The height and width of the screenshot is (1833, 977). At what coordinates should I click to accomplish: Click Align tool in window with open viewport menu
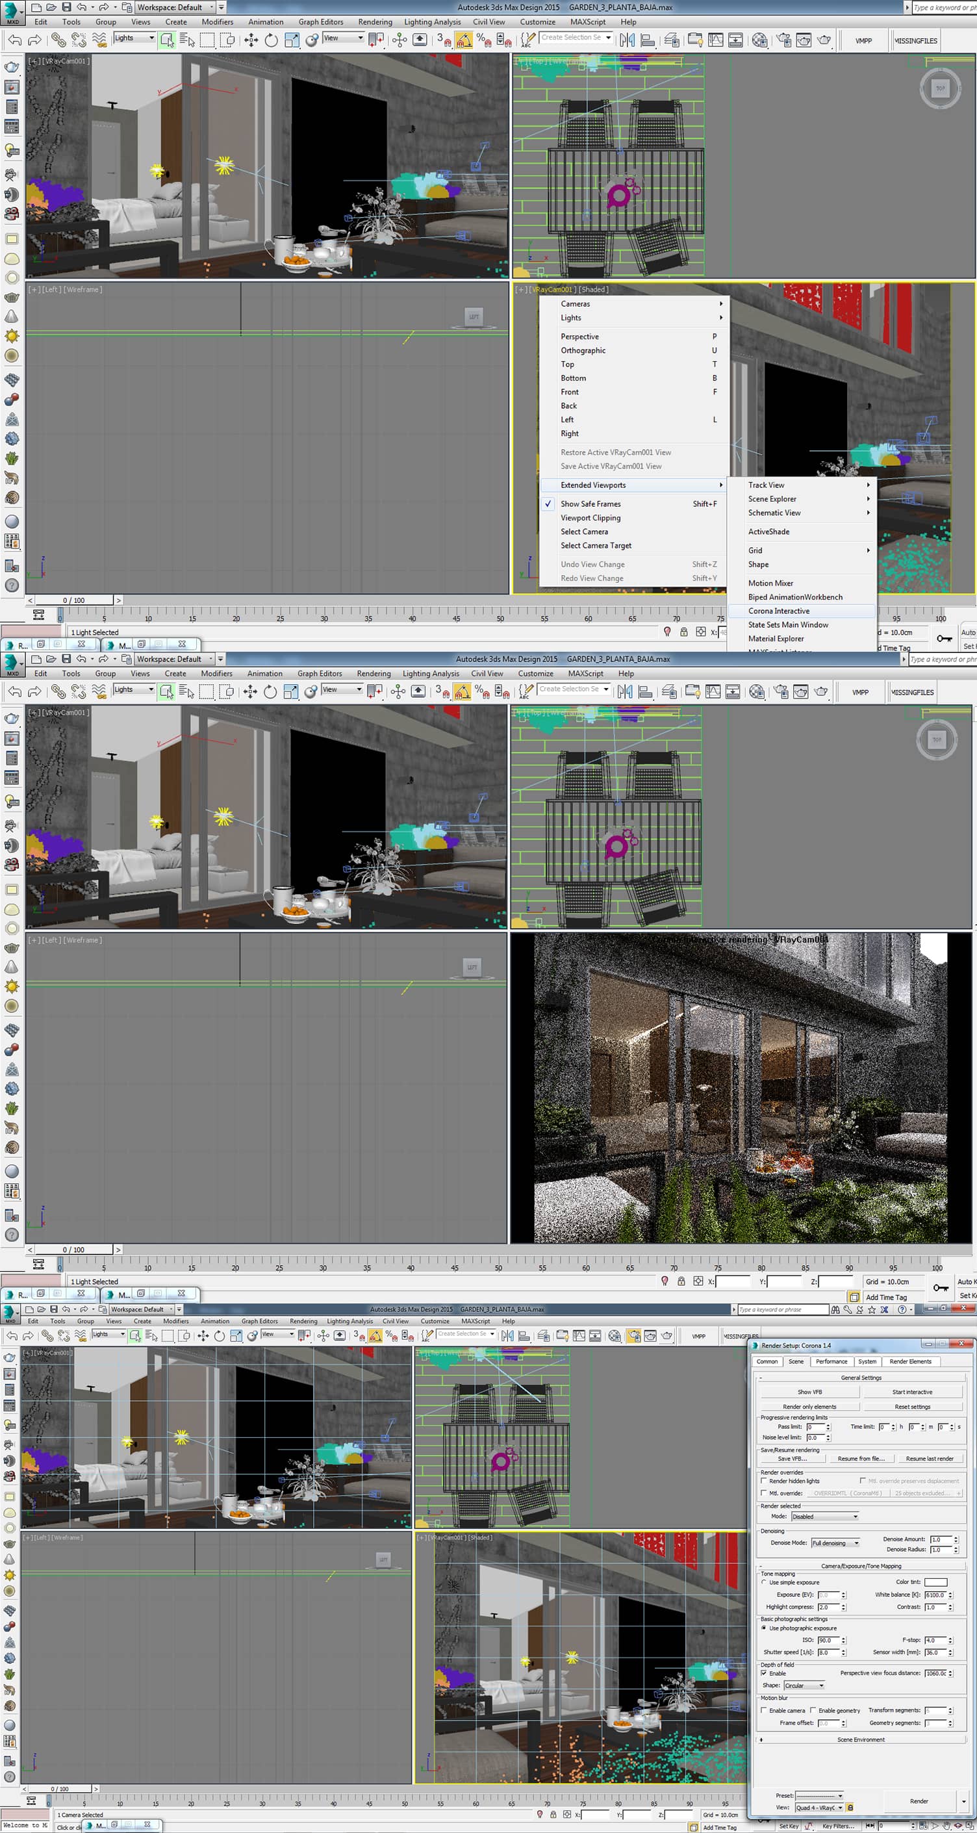(x=648, y=40)
